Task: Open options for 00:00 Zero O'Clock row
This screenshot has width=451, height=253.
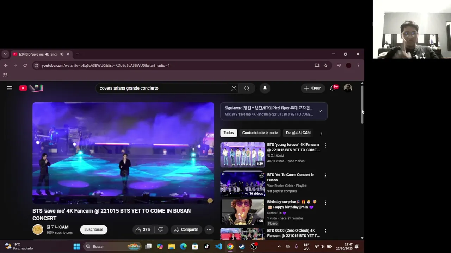Action: point(325,231)
